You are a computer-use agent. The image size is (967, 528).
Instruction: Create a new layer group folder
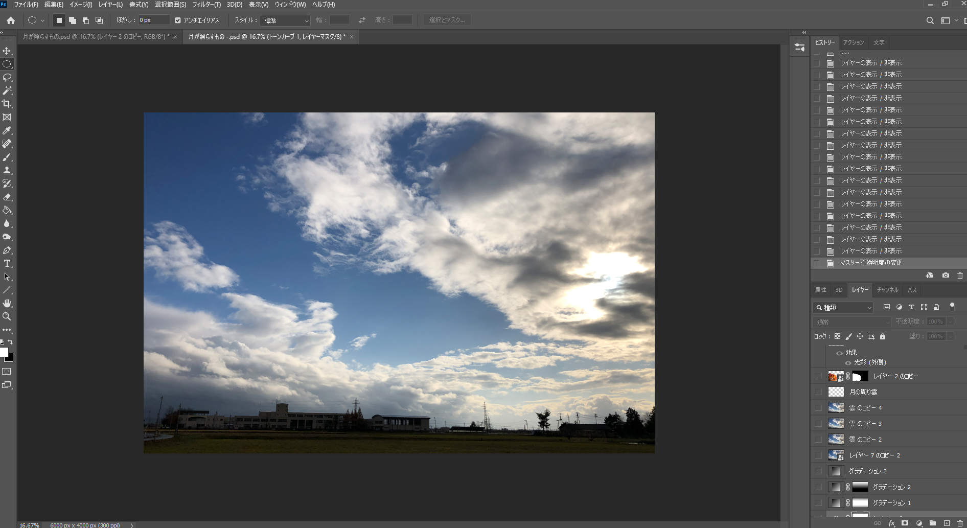933,523
